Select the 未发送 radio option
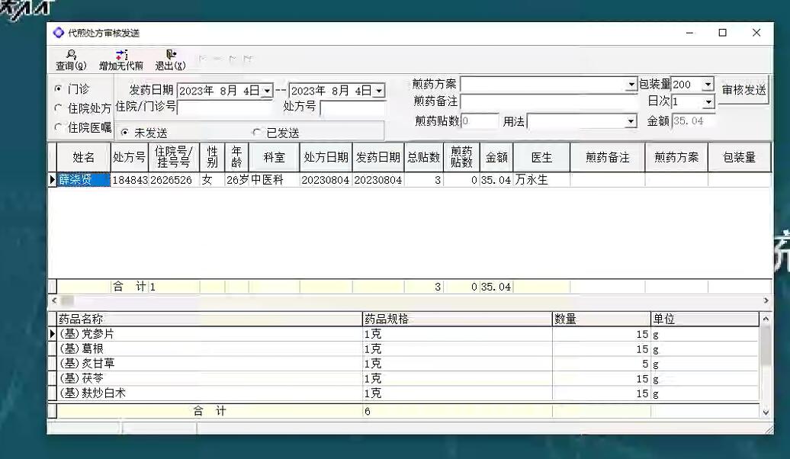The width and height of the screenshot is (790, 459). pyautogui.click(x=124, y=133)
